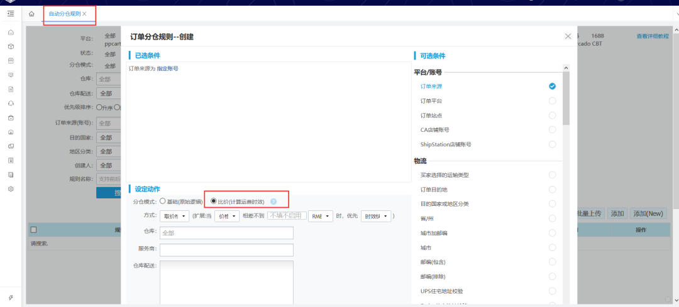Image resolution: width=679 pixels, height=307 pixels.
Task: Open the 方式 取价 dropdown
Action: point(175,216)
